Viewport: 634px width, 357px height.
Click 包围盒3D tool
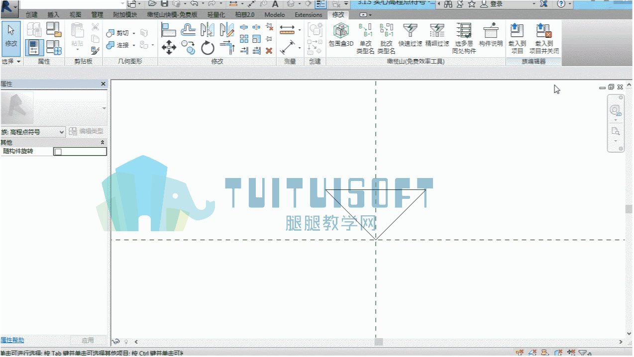click(341, 35)
